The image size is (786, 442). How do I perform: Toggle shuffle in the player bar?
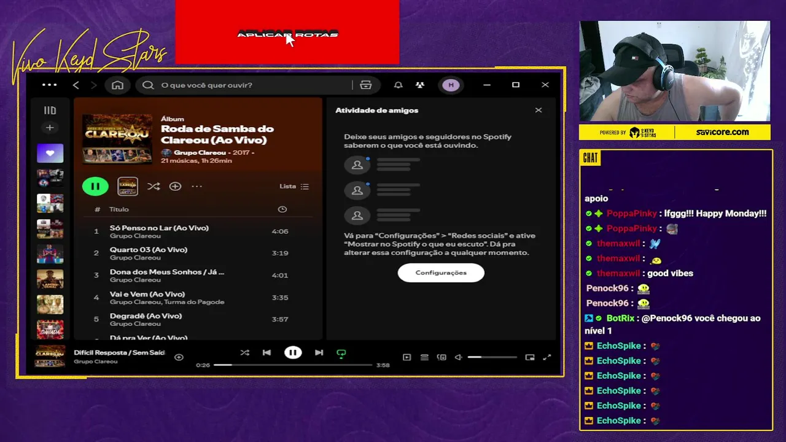(245, 352)
